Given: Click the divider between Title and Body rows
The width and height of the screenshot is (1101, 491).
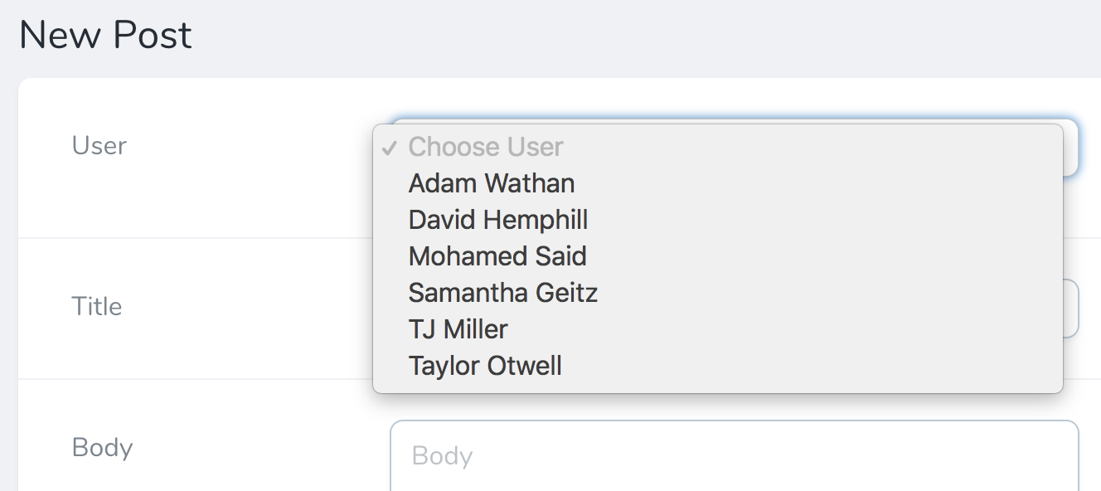Looking at the screenshot, I should point(191,379).
